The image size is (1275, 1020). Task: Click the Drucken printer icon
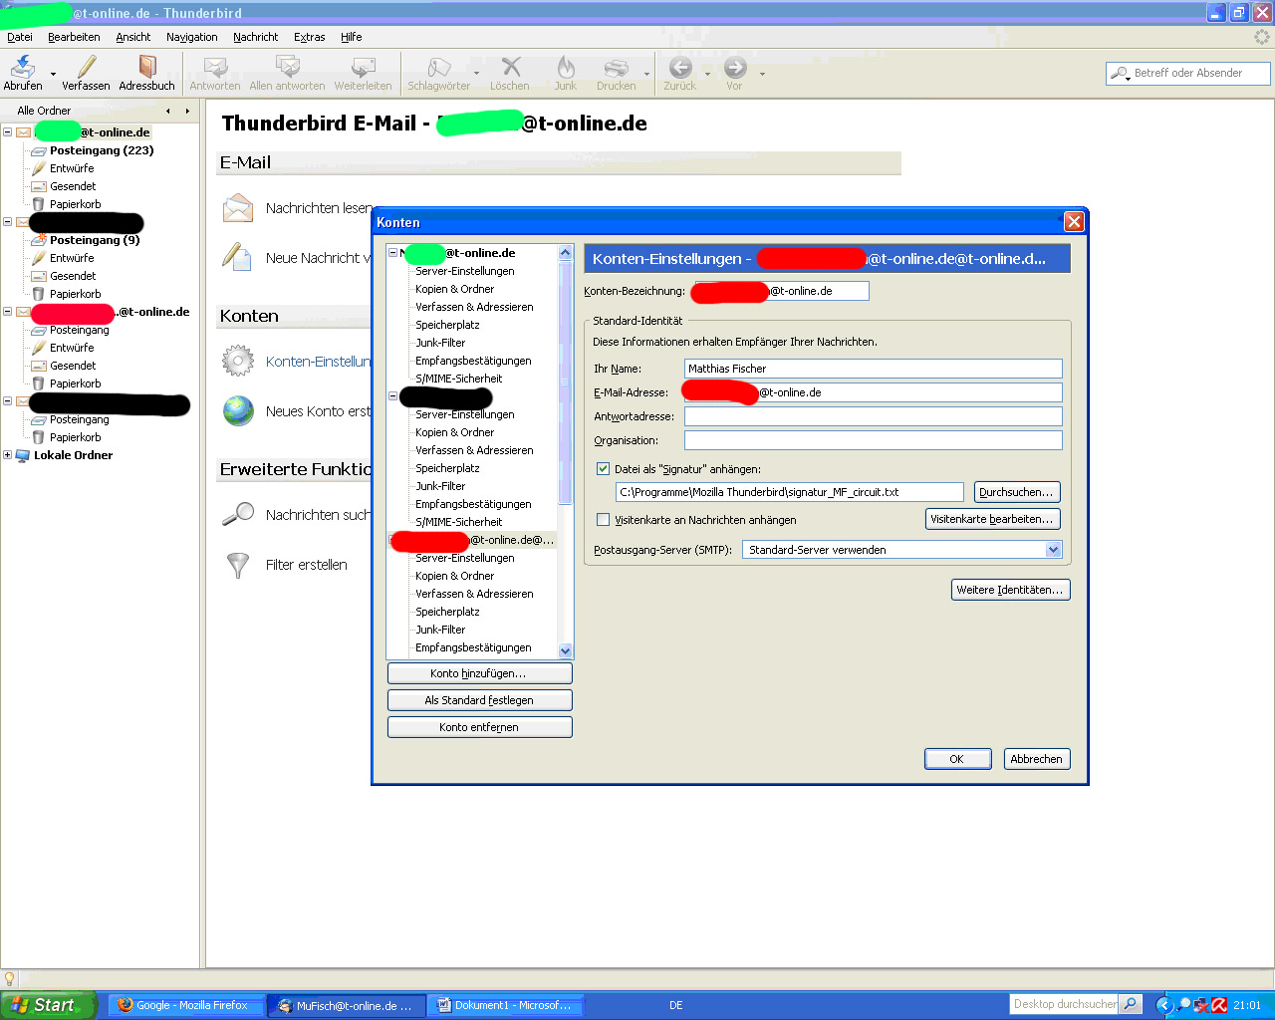pyautogui.click(x=617, y=67)
